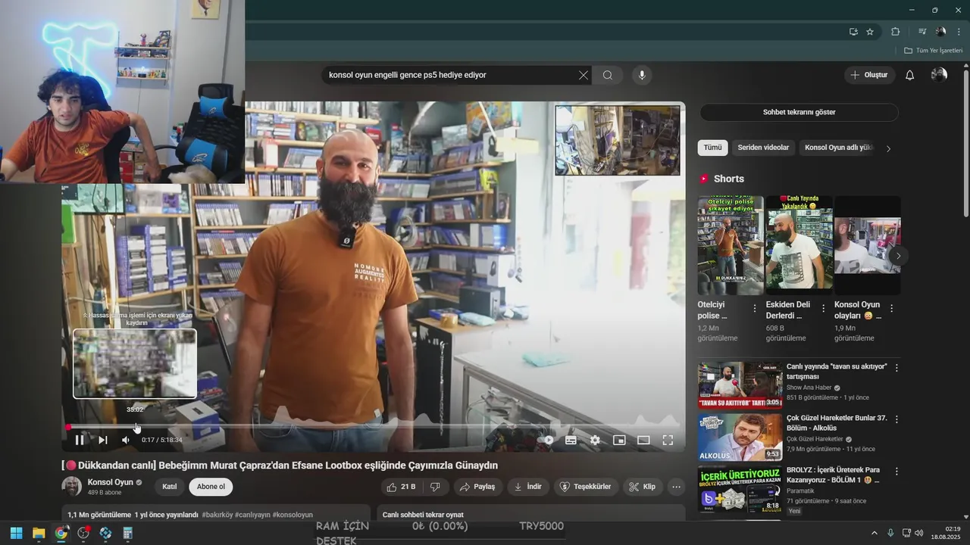Viewport: 970px width, 545px height.
Task: Toggle theater mode view
Action: (643, 440)
